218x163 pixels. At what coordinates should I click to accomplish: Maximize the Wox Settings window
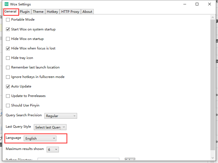click(x=197, y=4)
